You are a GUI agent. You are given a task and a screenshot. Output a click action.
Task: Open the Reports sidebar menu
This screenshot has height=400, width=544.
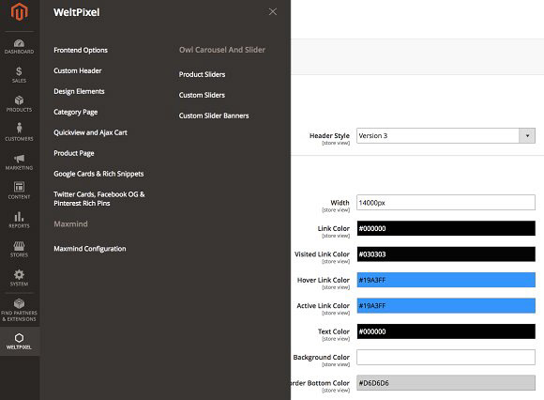tap(19, 220)
